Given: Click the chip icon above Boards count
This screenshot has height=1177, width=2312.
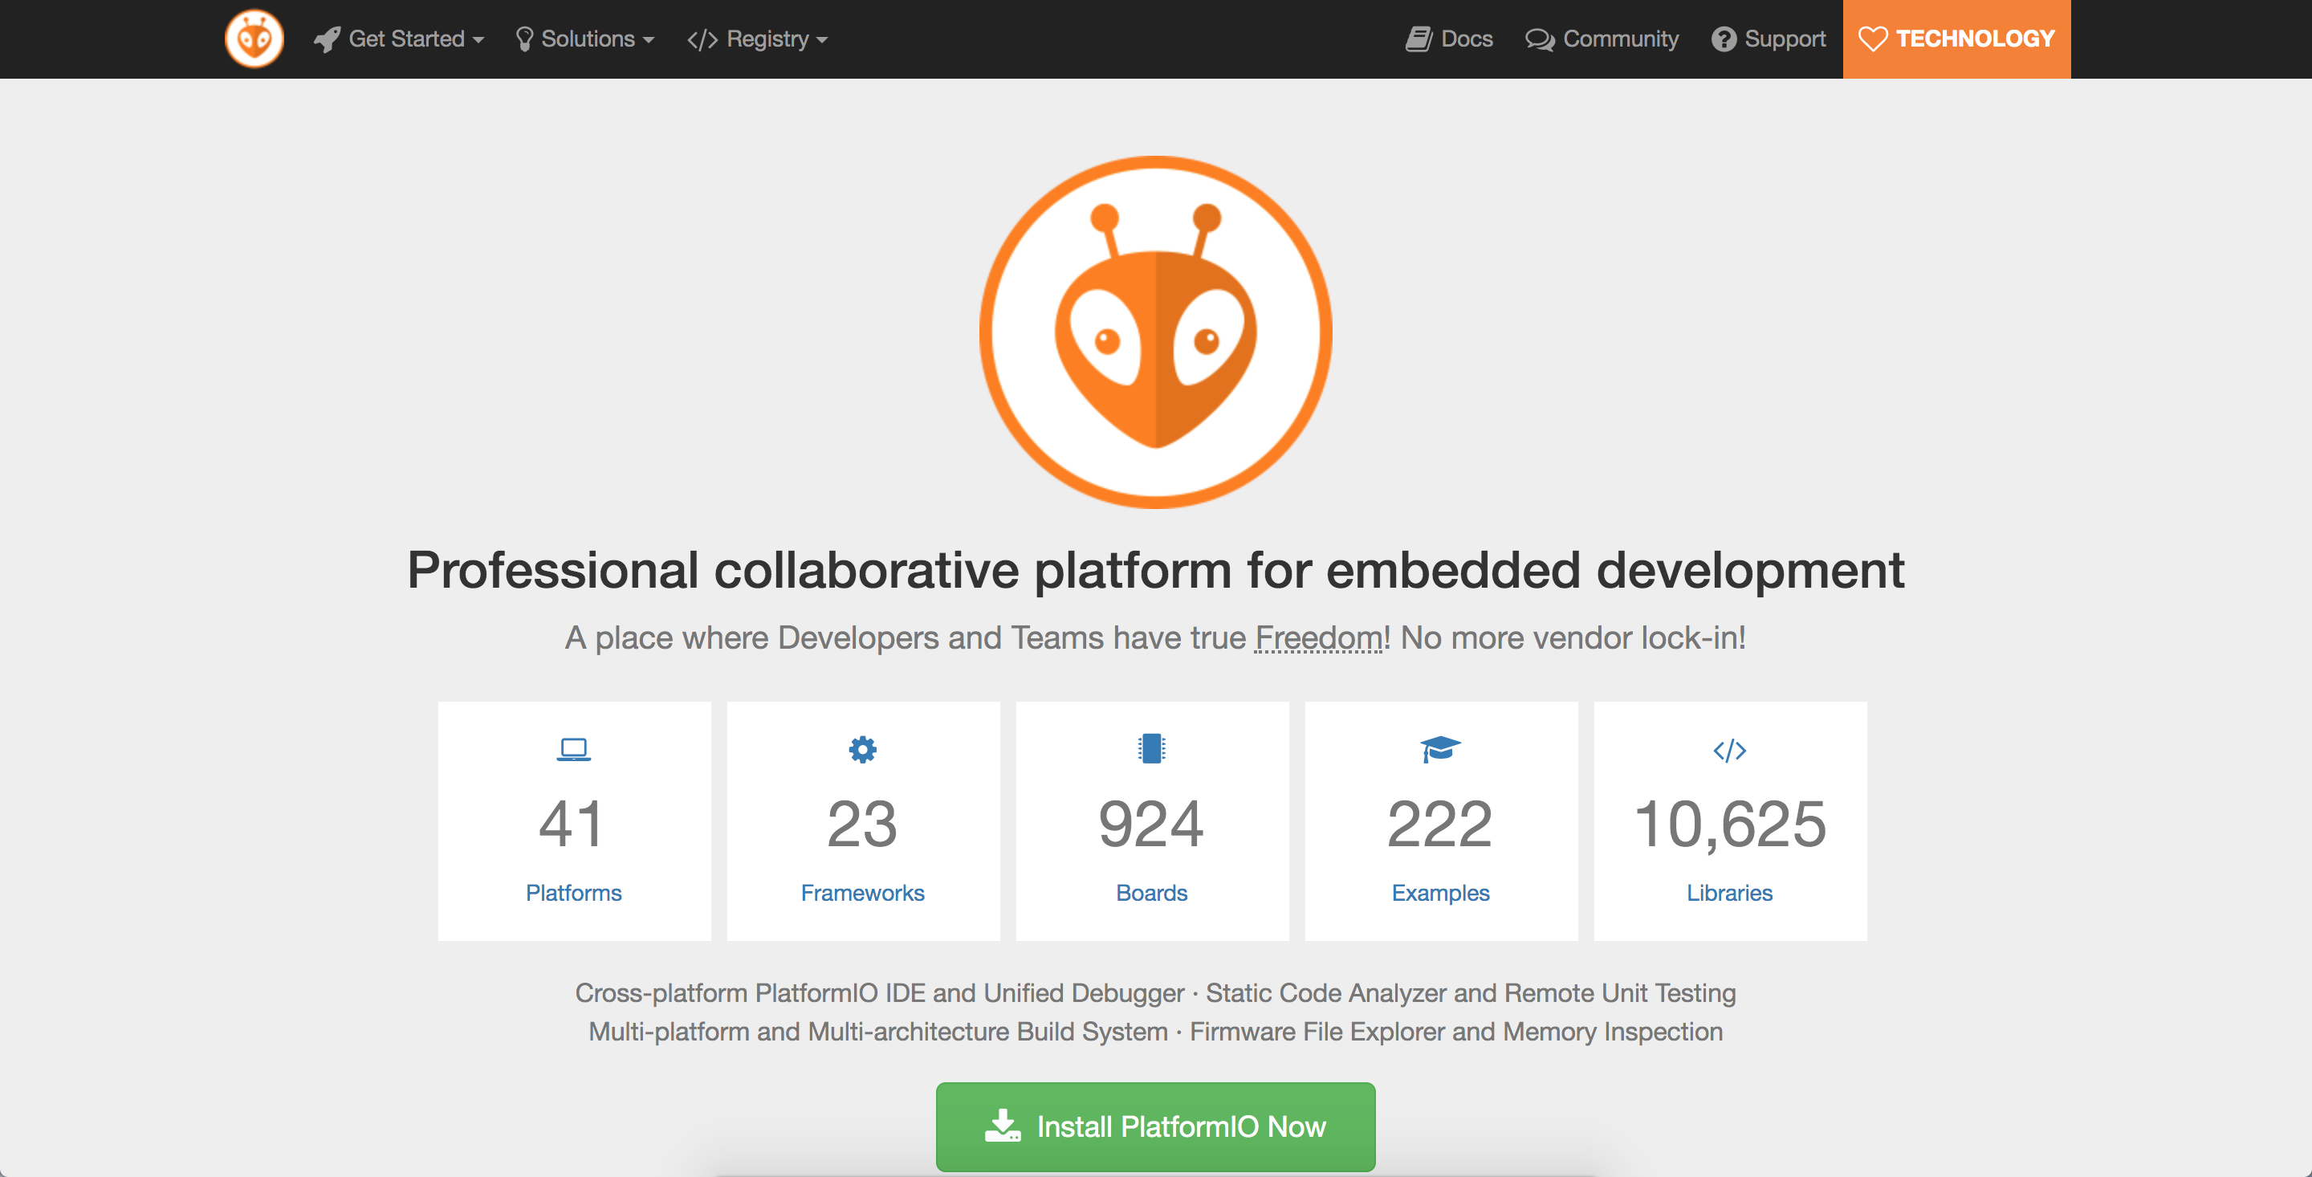Looking at the screenshot, I should pos(1151,749).
